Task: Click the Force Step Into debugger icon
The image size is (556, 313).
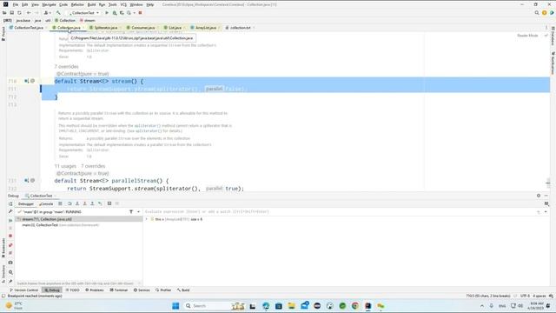Action: coord(85,203)
